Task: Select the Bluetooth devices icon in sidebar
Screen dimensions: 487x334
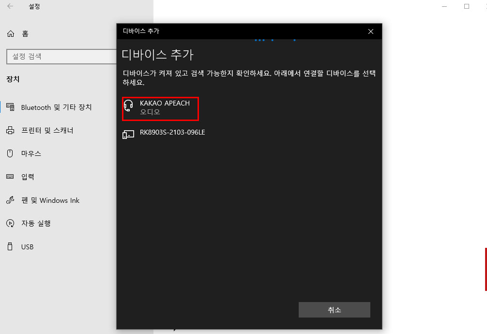Action: click(x=10, y=107)
